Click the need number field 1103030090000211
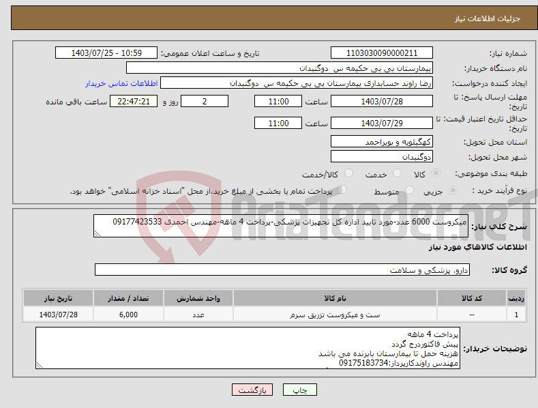 (x=382, y=53)
